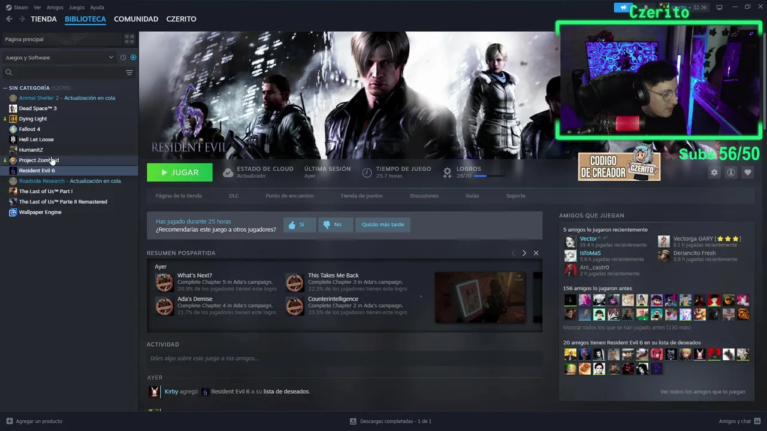The width and height of the screenshot is (767, 431).
Task: Switch library to grid view icon
Action: (x=129, y=39)
